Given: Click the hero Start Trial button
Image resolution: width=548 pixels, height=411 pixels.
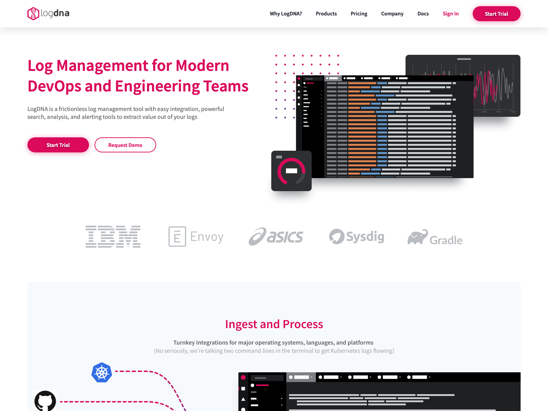Looking at the screenshot, I should [x=58, y=145].
